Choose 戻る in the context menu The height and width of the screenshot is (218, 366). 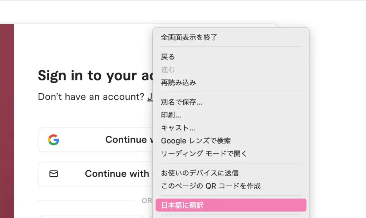point(168,57)
